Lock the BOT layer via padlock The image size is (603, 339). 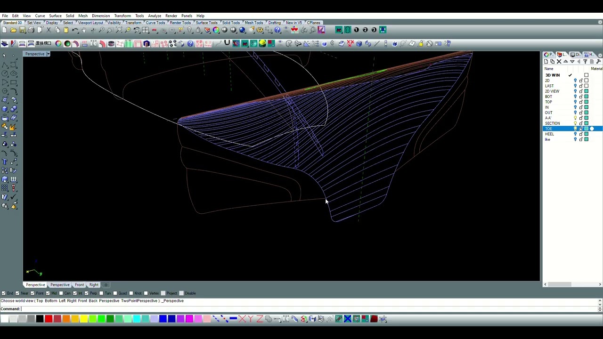(581, 97)
